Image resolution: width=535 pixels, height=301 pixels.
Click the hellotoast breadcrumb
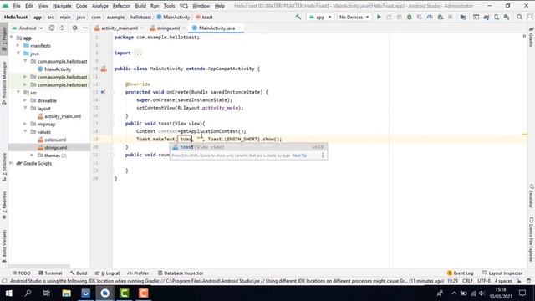[x=140, y=17]
